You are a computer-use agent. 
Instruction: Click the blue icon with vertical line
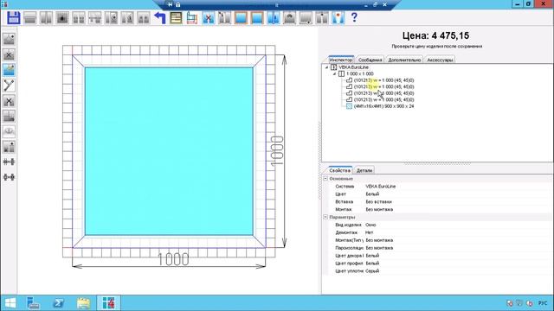tap(274, 17)
